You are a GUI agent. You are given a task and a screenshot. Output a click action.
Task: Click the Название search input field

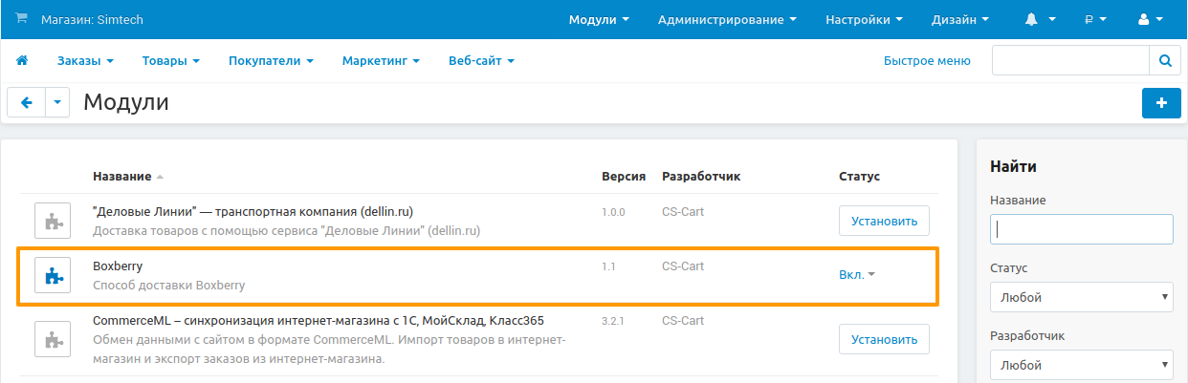pyautogui.click(x=1081, y=229)
